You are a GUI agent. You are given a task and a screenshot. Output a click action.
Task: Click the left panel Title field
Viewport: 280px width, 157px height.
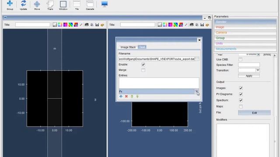point(33,25)
